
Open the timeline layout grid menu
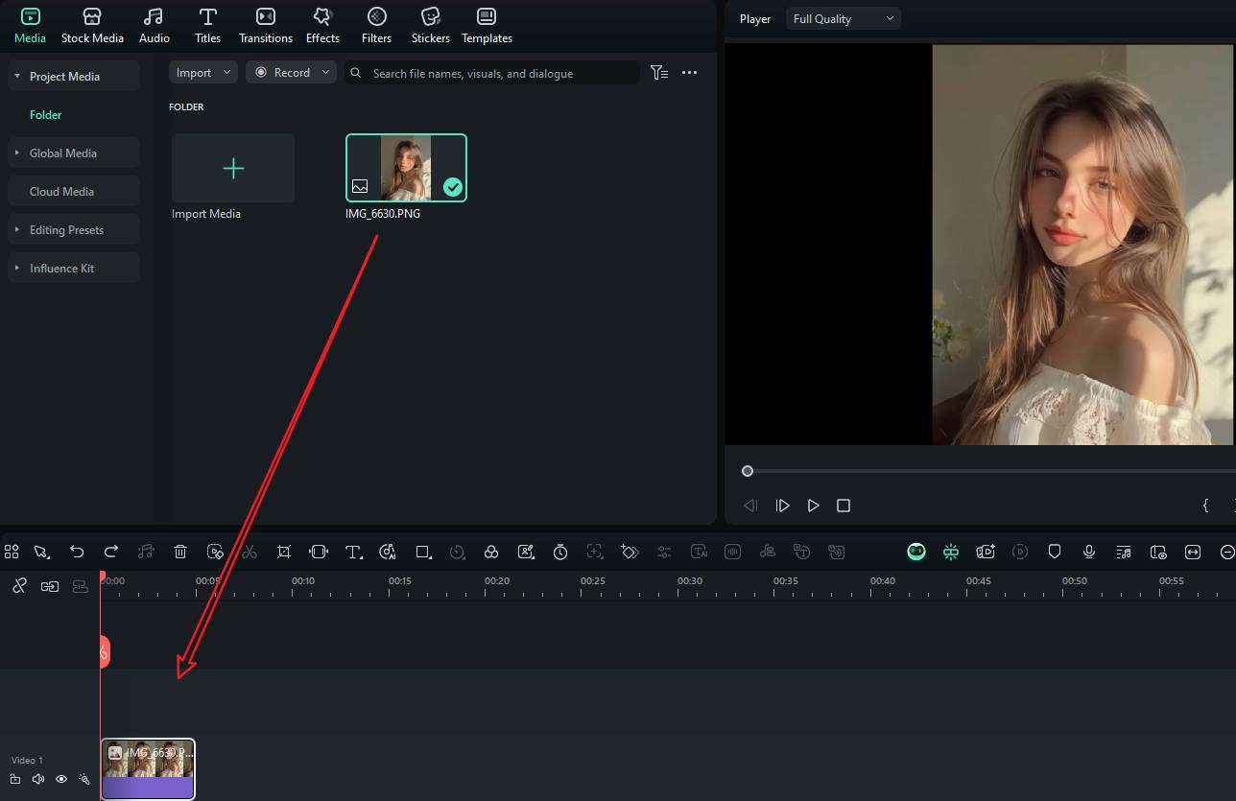pyautogui.click(x=12, y=552)
